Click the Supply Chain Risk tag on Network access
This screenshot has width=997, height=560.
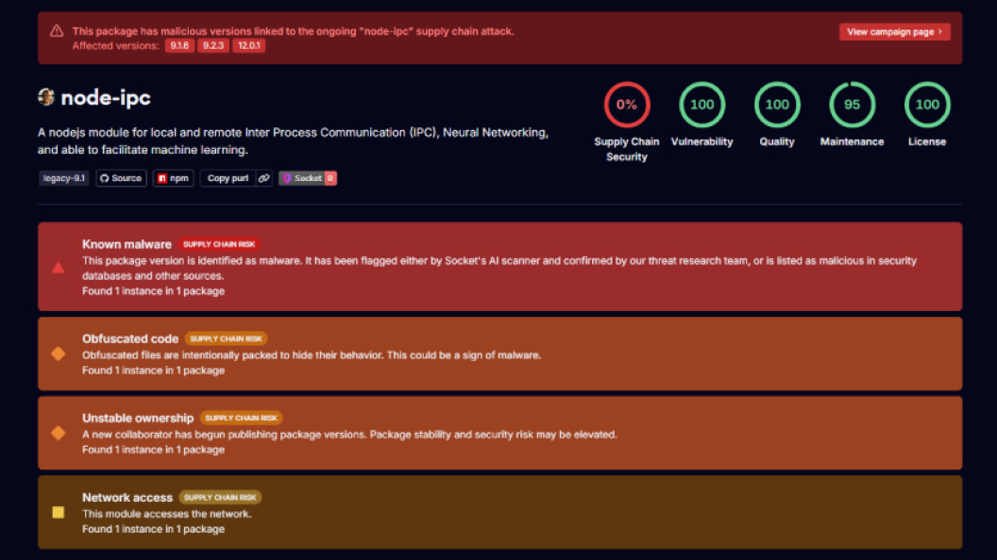(220, 498)
